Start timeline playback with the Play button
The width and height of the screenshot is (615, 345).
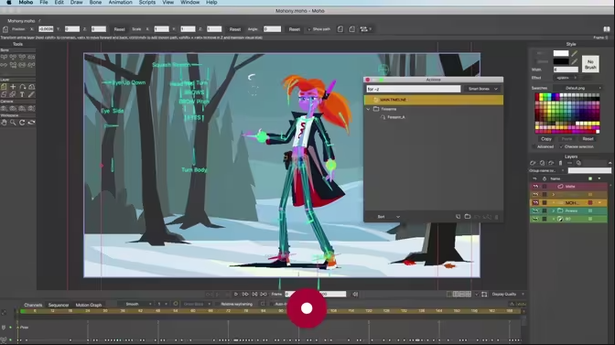(x=236, y=294)
